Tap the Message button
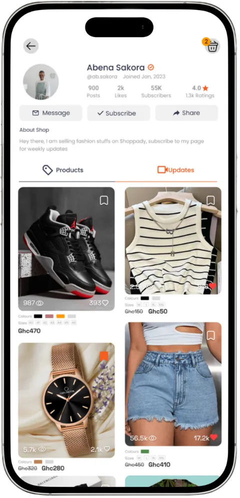 (50, 113)
